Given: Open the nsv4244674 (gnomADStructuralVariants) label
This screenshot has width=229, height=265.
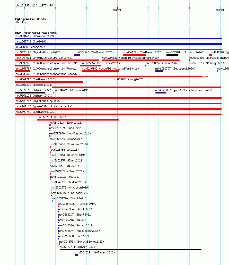Looking at the screenshot, I should (x=44, y=58).
